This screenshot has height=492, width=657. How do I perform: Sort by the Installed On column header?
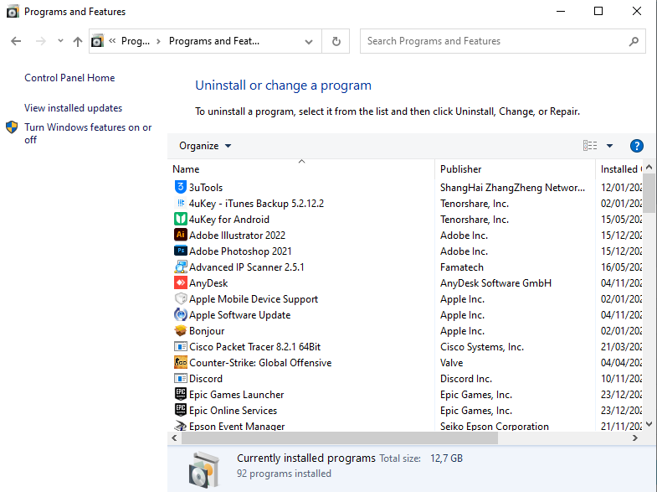pos(619,168)
